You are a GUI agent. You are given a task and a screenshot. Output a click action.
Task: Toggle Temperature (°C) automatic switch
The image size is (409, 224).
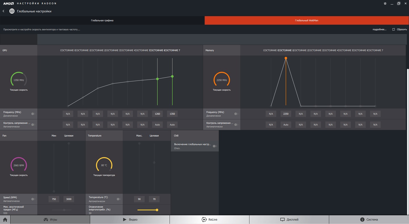pyautogui.click(x=118, y=199)
